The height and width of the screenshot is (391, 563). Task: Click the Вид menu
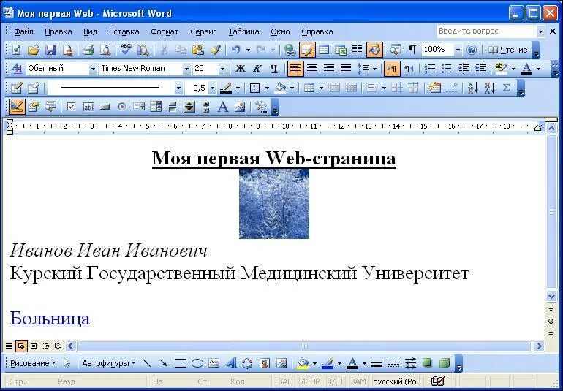tap(90, 31)
